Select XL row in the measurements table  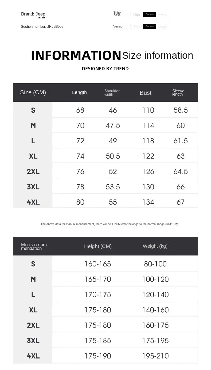click(33, 156)
